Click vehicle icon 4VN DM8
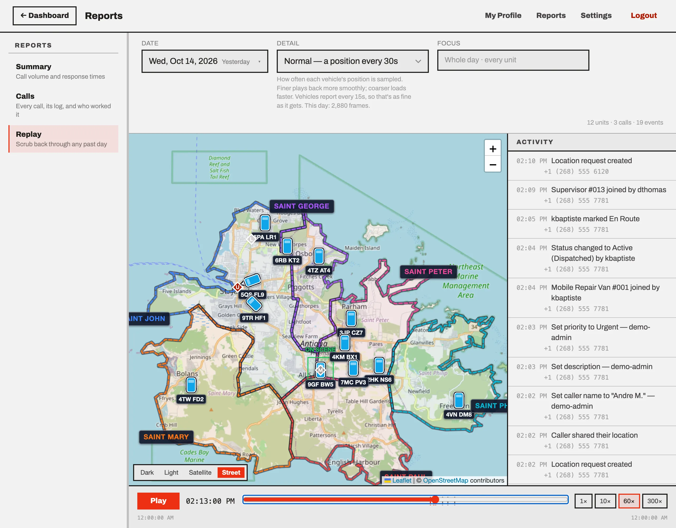This screenshot has height=528, width=676. [459, 400]
